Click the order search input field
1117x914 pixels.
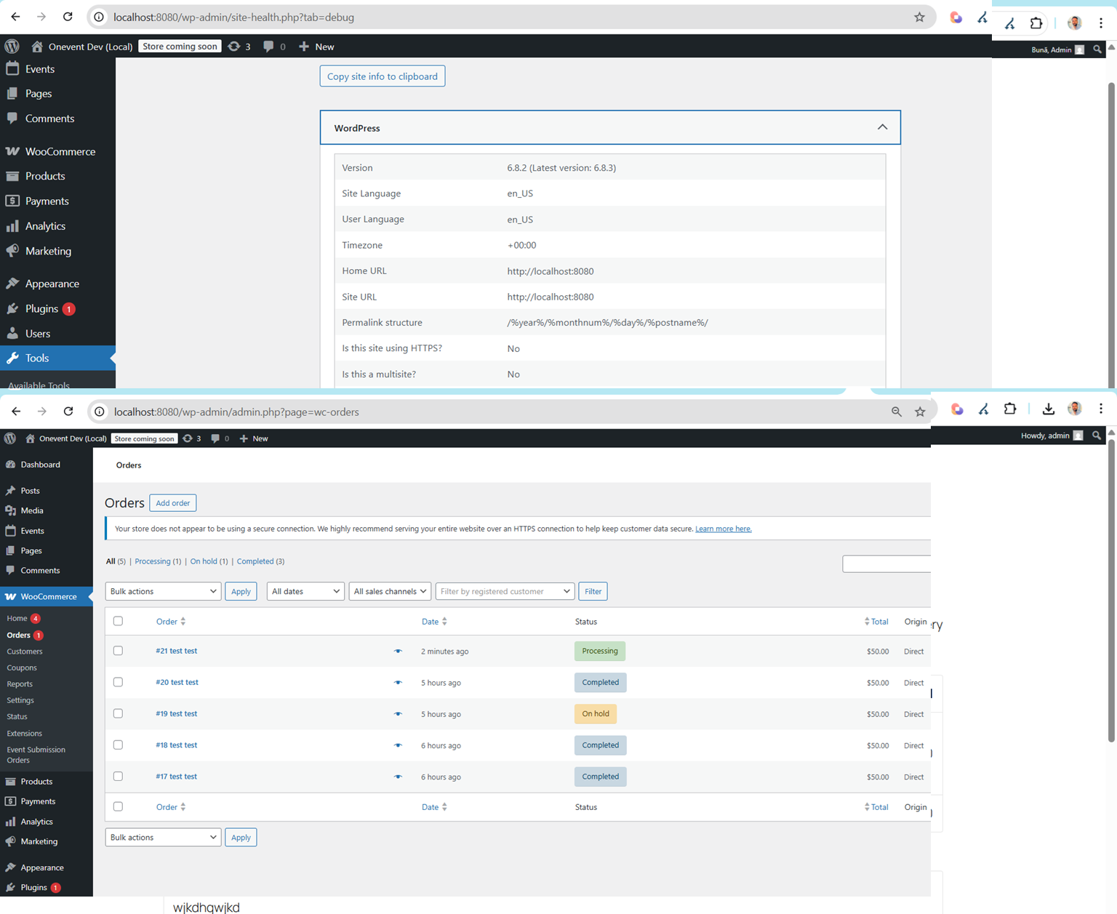[x=886, y=564]
